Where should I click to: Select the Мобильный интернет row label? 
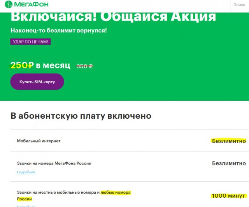point(39,141)
